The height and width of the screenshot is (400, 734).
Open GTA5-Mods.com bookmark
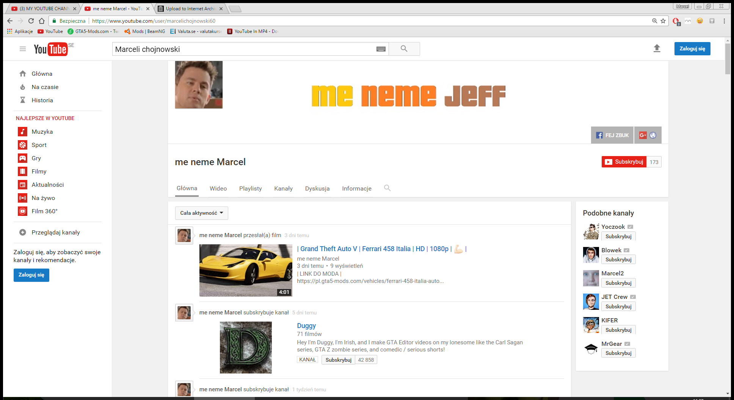pos(93,31)
